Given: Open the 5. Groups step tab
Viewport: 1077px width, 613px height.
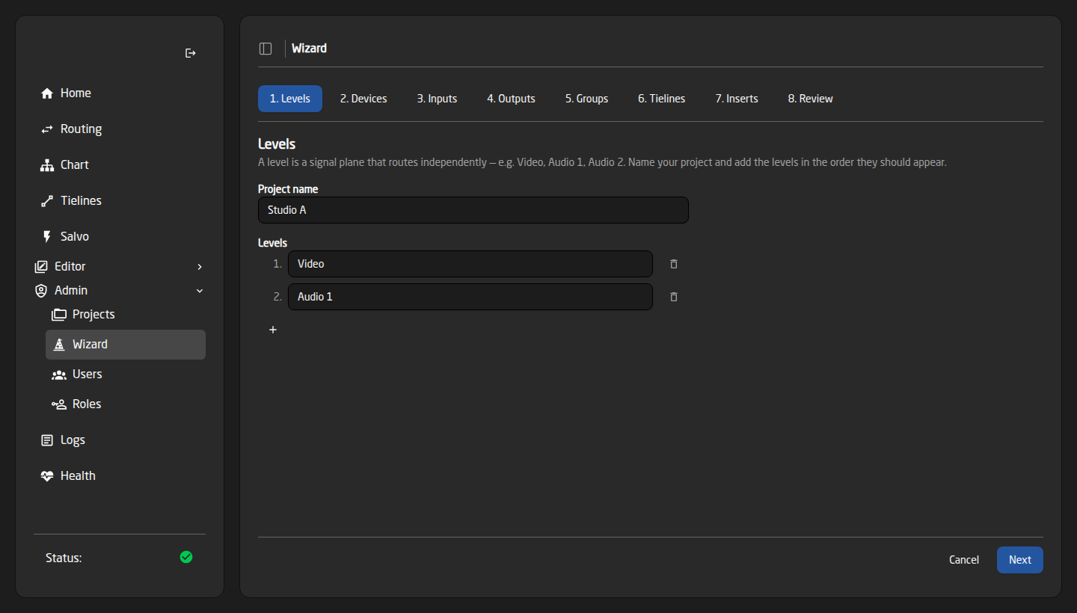Looking at the screenshot, I should [586, 99].
